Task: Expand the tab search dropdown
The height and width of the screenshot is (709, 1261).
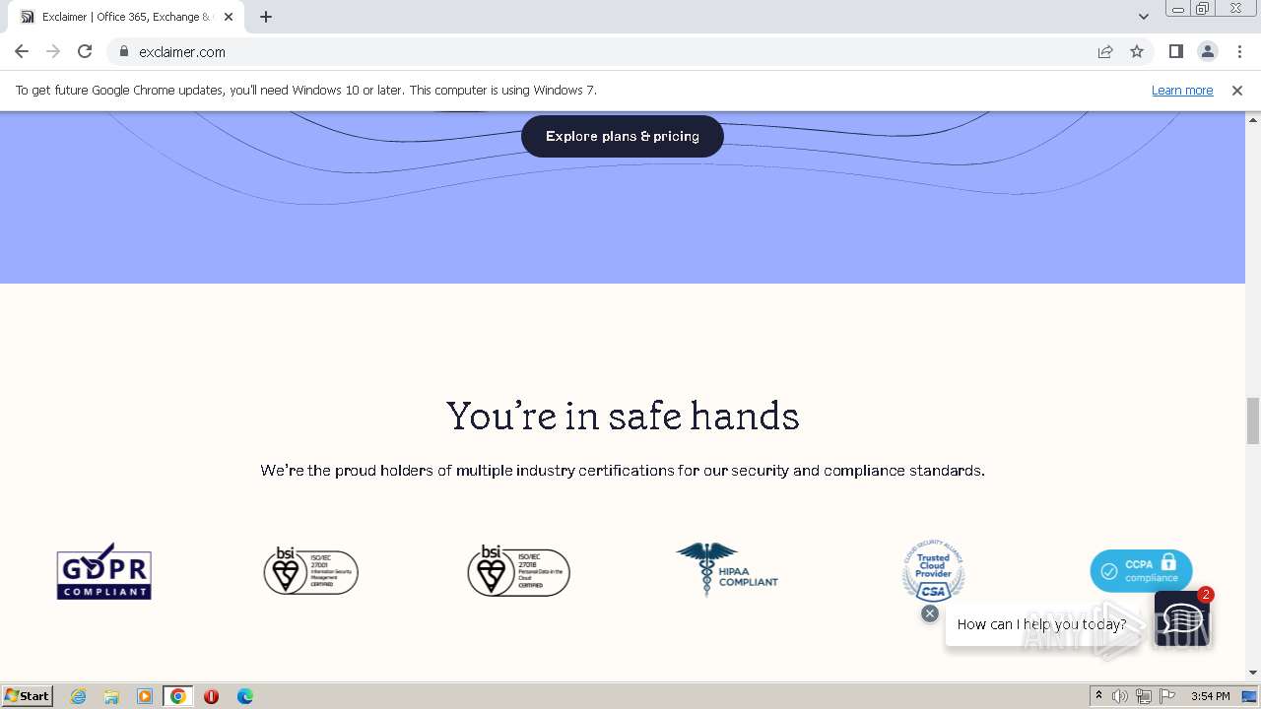Action: 1144,17
